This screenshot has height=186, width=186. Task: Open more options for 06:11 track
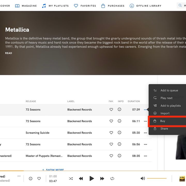click(145, 121)
